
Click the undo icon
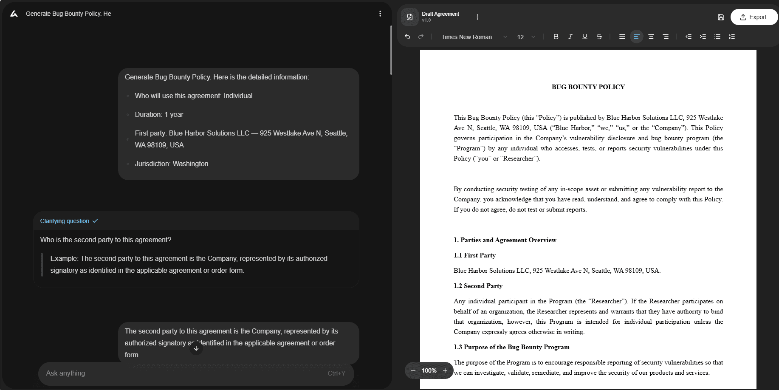pos(407,37)
